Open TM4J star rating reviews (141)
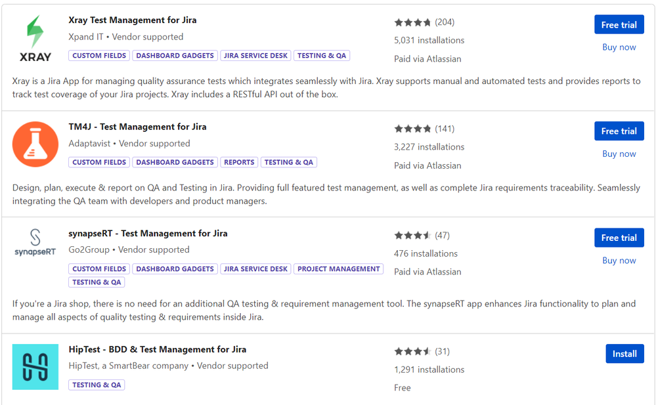The width and height of the screenshot is (656, 405). (424, 129)
